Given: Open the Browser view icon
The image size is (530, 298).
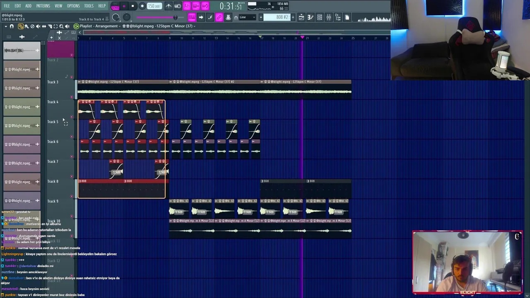Looking at the screenshot, I should [x=338, y=17].
